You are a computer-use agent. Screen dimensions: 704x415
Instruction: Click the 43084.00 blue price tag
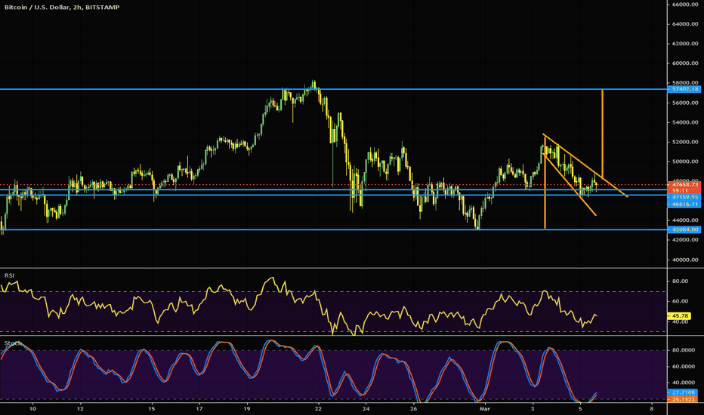click(x=684, y=229)
